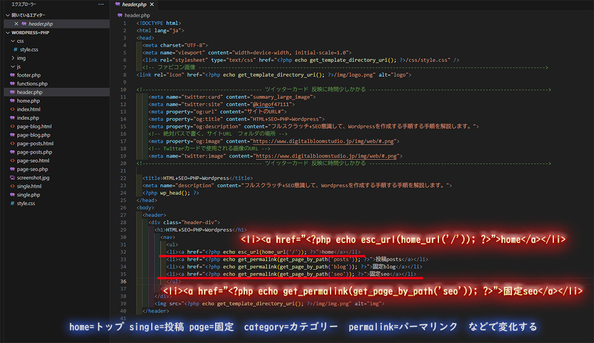This screenshot has width=594, height=343.
Task: Click the PHP icon beside functions.php
Action: pyautogui.click(x=13, y=84)
